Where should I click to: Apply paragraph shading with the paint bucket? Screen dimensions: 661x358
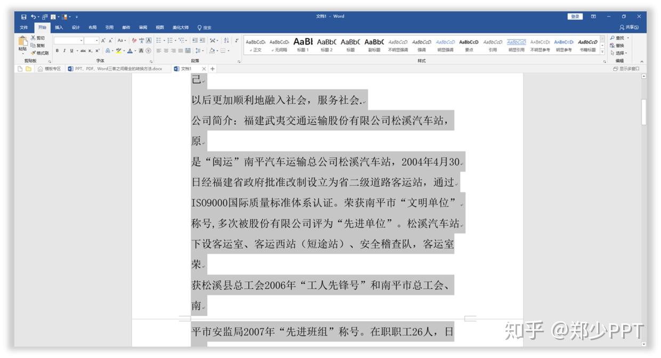point(212,51)
